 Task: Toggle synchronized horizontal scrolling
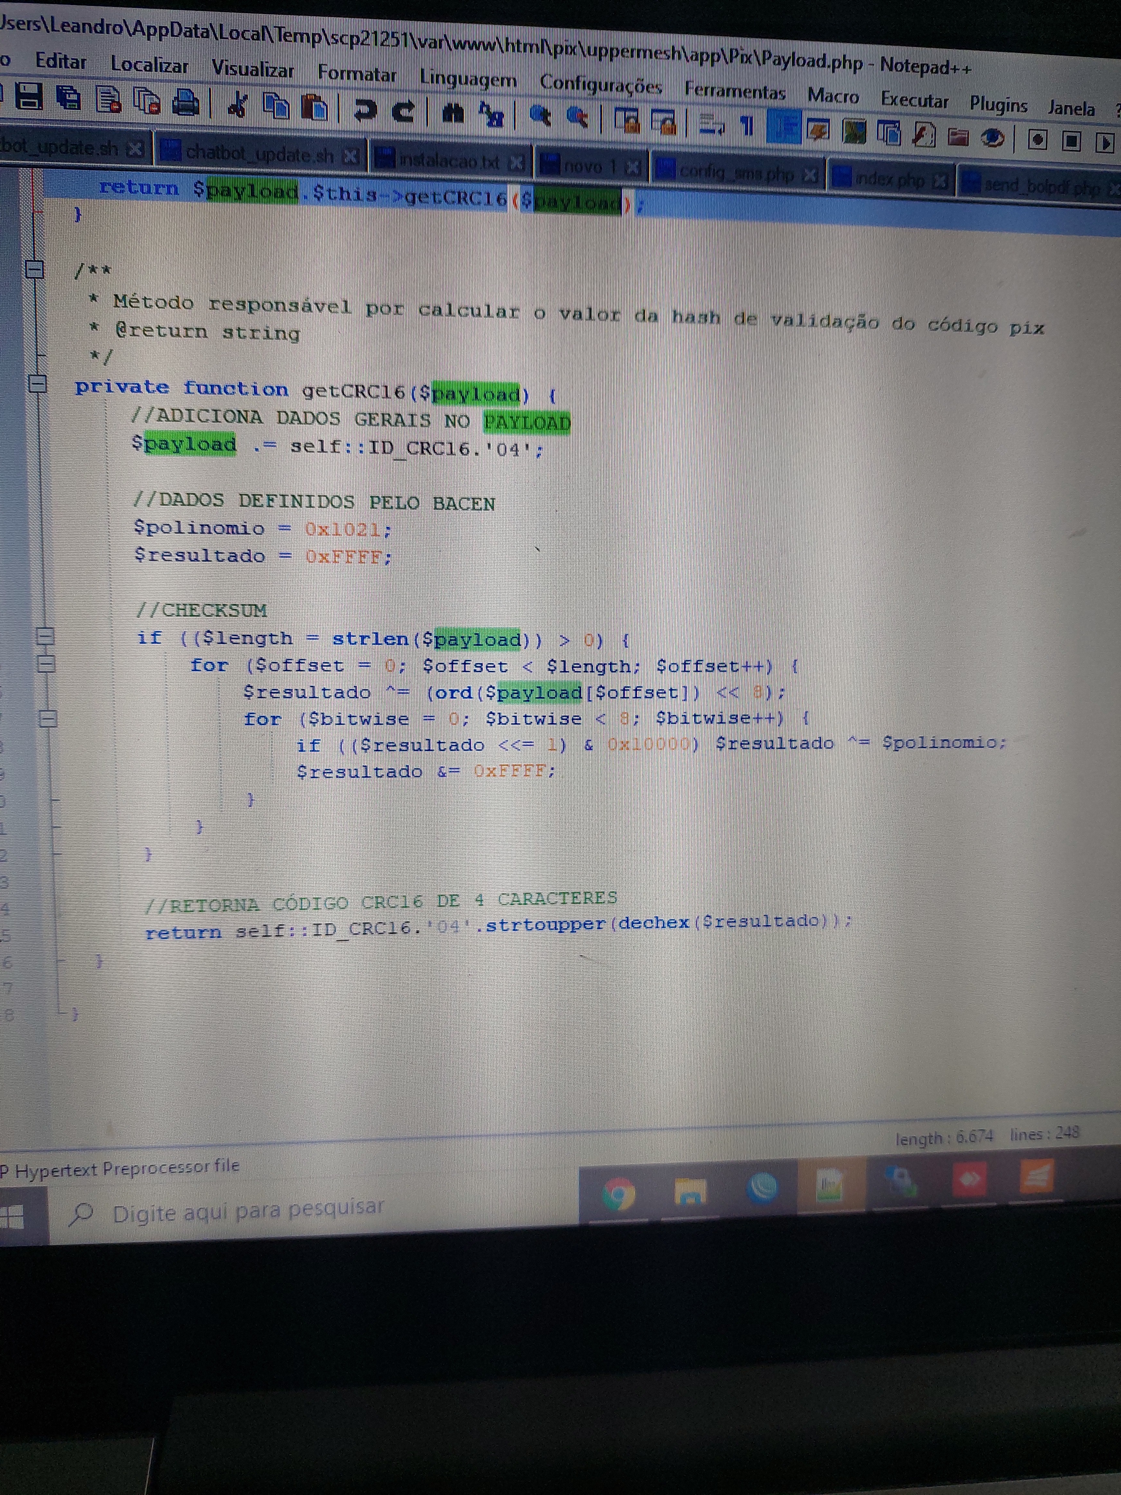664,122
